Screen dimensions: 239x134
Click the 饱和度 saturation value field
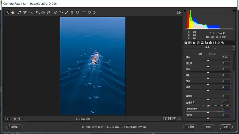tap(226, 115)
